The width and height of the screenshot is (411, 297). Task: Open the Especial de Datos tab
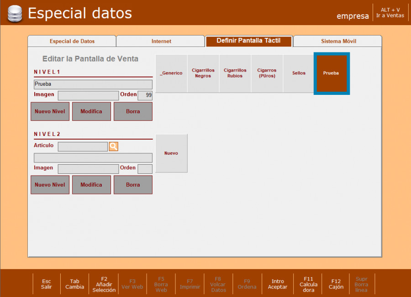coord(72,41)
